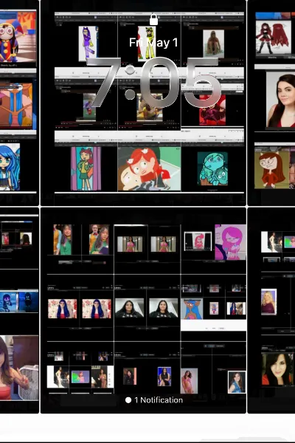Tap the white dot beside 1 Notification
Screen dimensions: 295x443
pos(128,400)
